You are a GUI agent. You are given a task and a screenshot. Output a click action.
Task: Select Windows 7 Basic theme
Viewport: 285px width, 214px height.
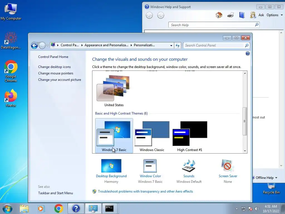pyautogui.click(x=114, y=136)
